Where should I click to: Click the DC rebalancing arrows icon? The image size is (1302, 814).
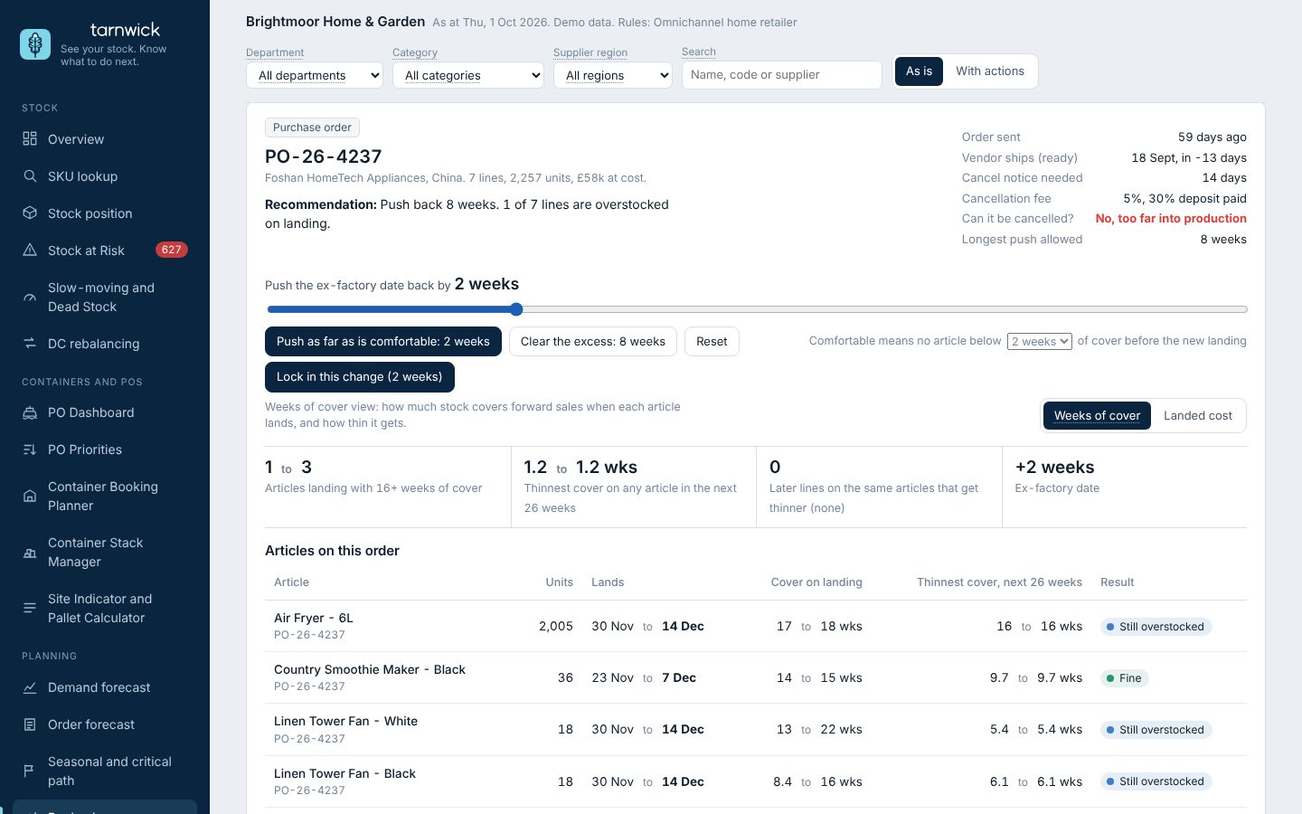tap(30, 343)
